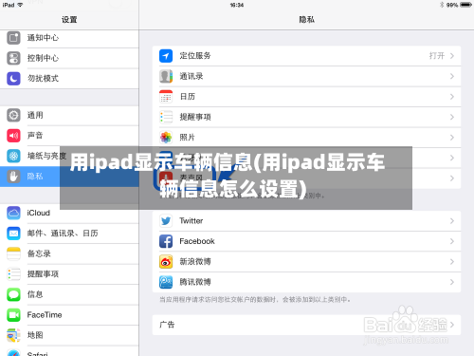Open the FaceTime settings row
Screen dimensions: 474x356
69,315
